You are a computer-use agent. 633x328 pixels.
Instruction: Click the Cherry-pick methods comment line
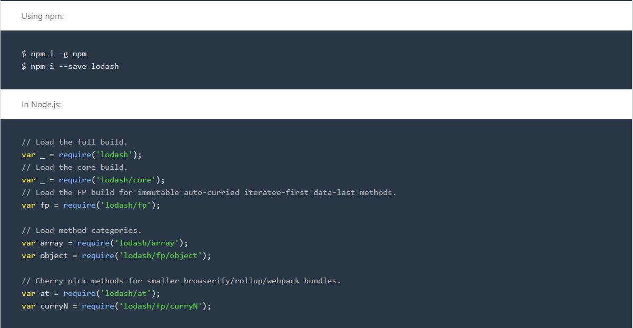tap(181, 281)
